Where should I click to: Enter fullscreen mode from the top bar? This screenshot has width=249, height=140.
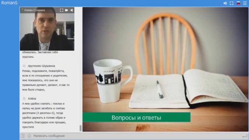click(x=231, y=3)
